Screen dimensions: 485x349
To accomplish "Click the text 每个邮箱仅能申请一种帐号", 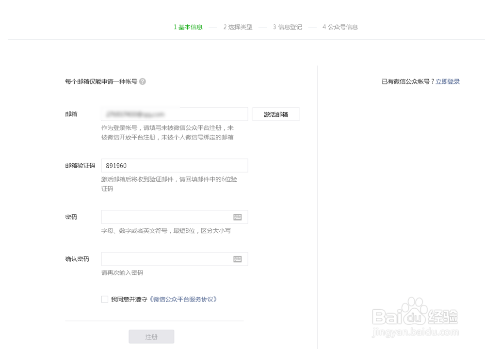I will pos(101,81).
